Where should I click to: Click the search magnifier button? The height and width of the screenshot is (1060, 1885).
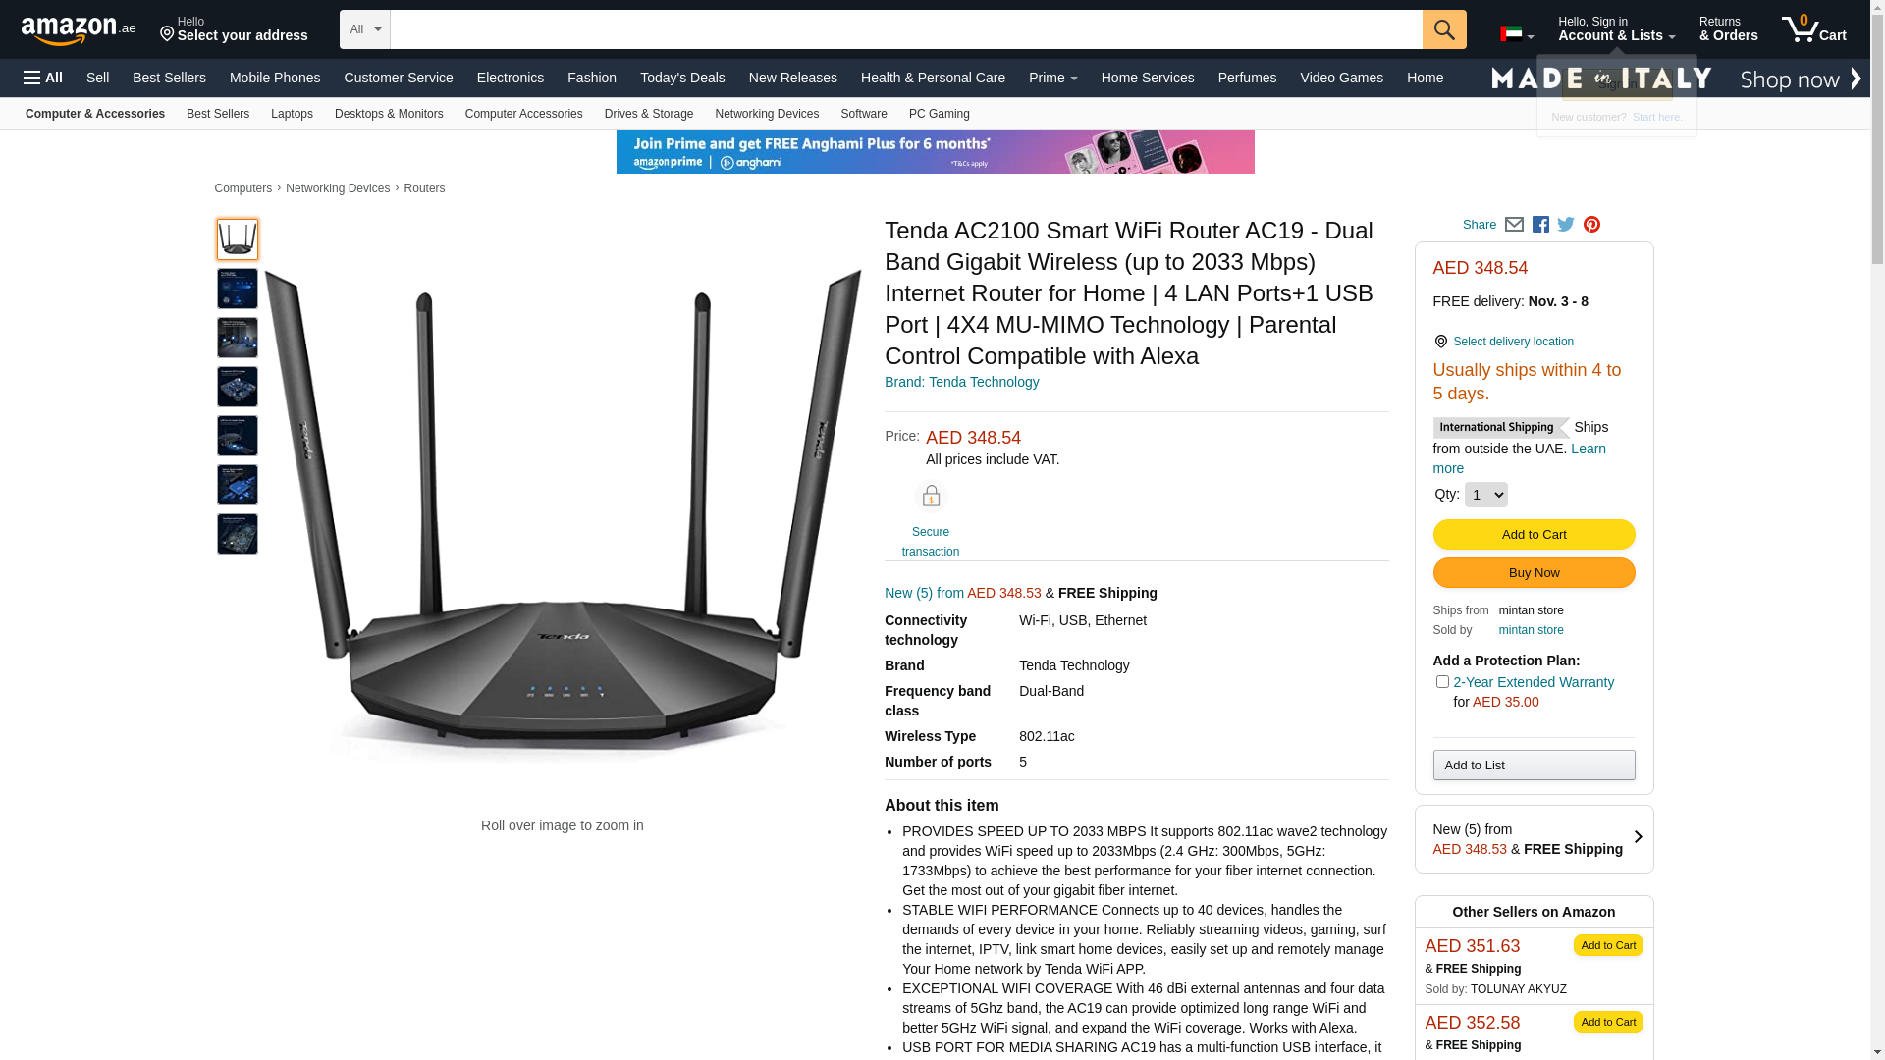pos(1443,29)
